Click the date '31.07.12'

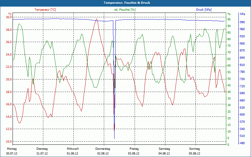pyautogui.click(x=42, y=154)
